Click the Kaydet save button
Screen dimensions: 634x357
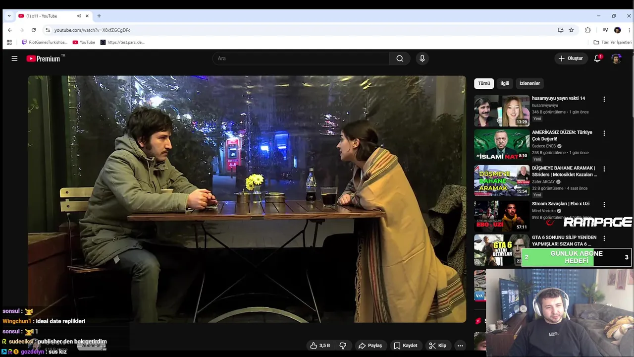click(405, 346)
